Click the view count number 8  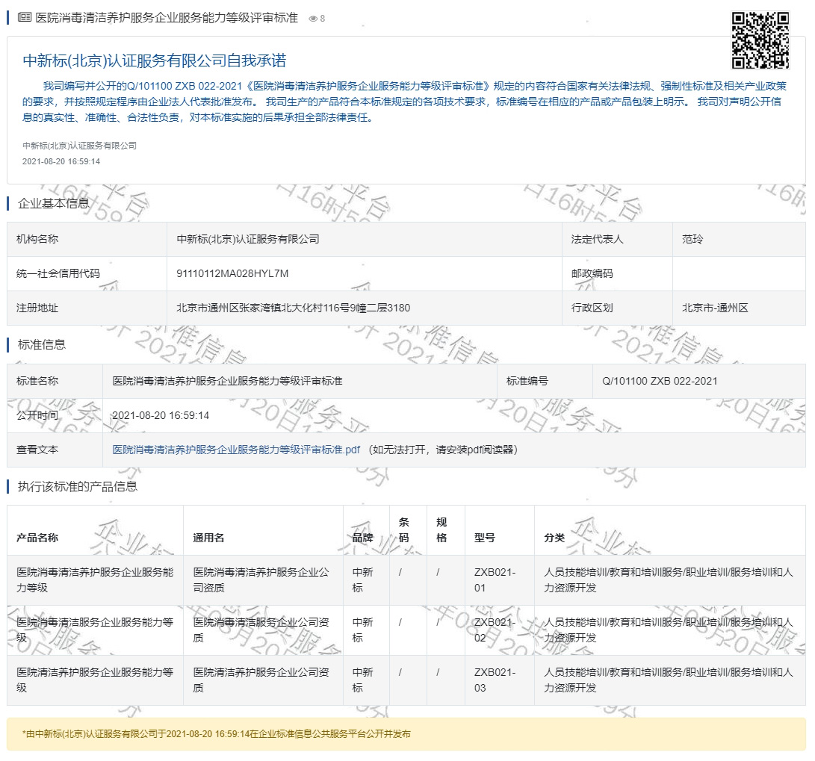(x=322, y=19)
